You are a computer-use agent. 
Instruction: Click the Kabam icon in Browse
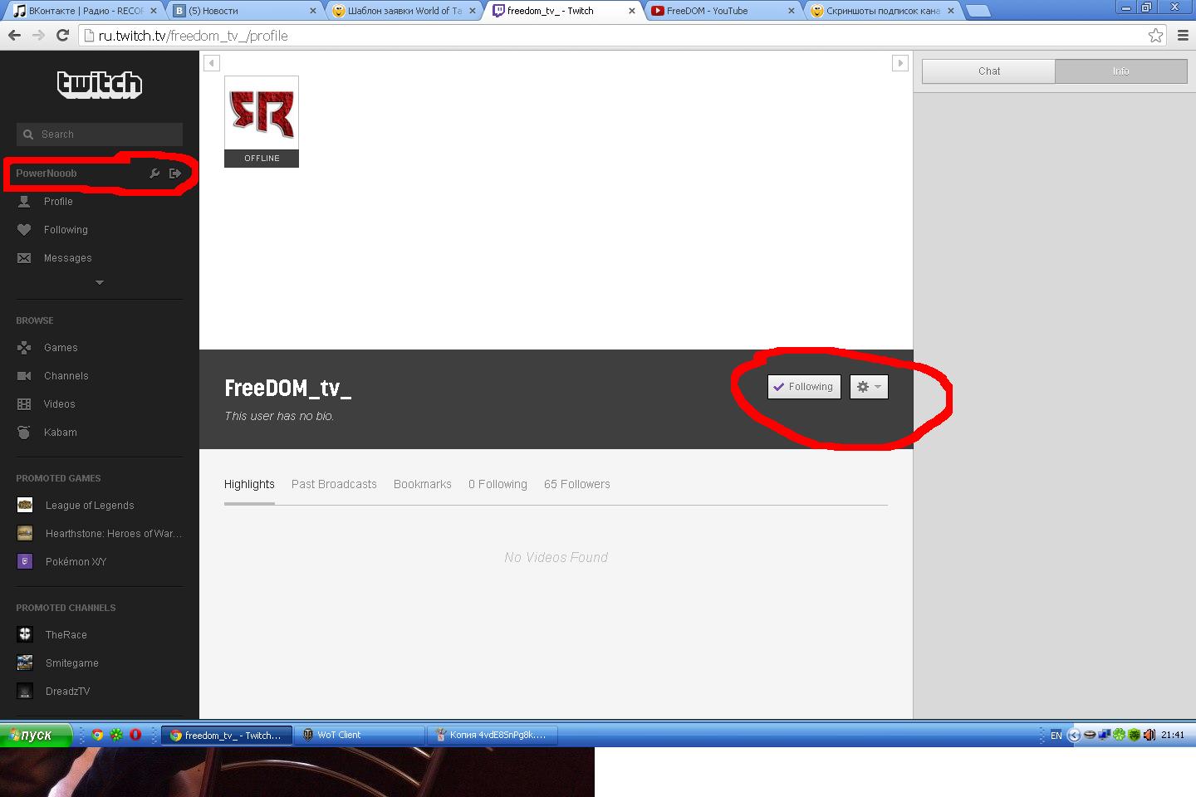tap(24, 433)
